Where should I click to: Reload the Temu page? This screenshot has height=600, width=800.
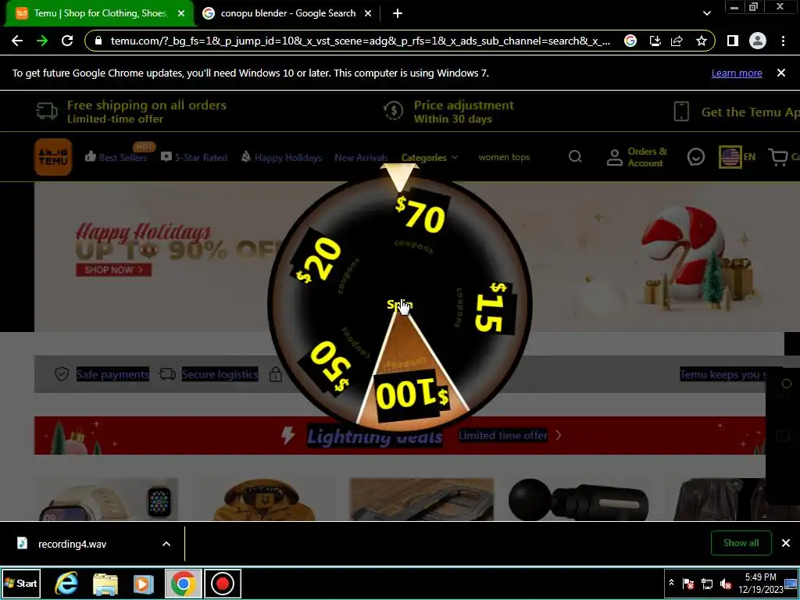tap(67, 41)
